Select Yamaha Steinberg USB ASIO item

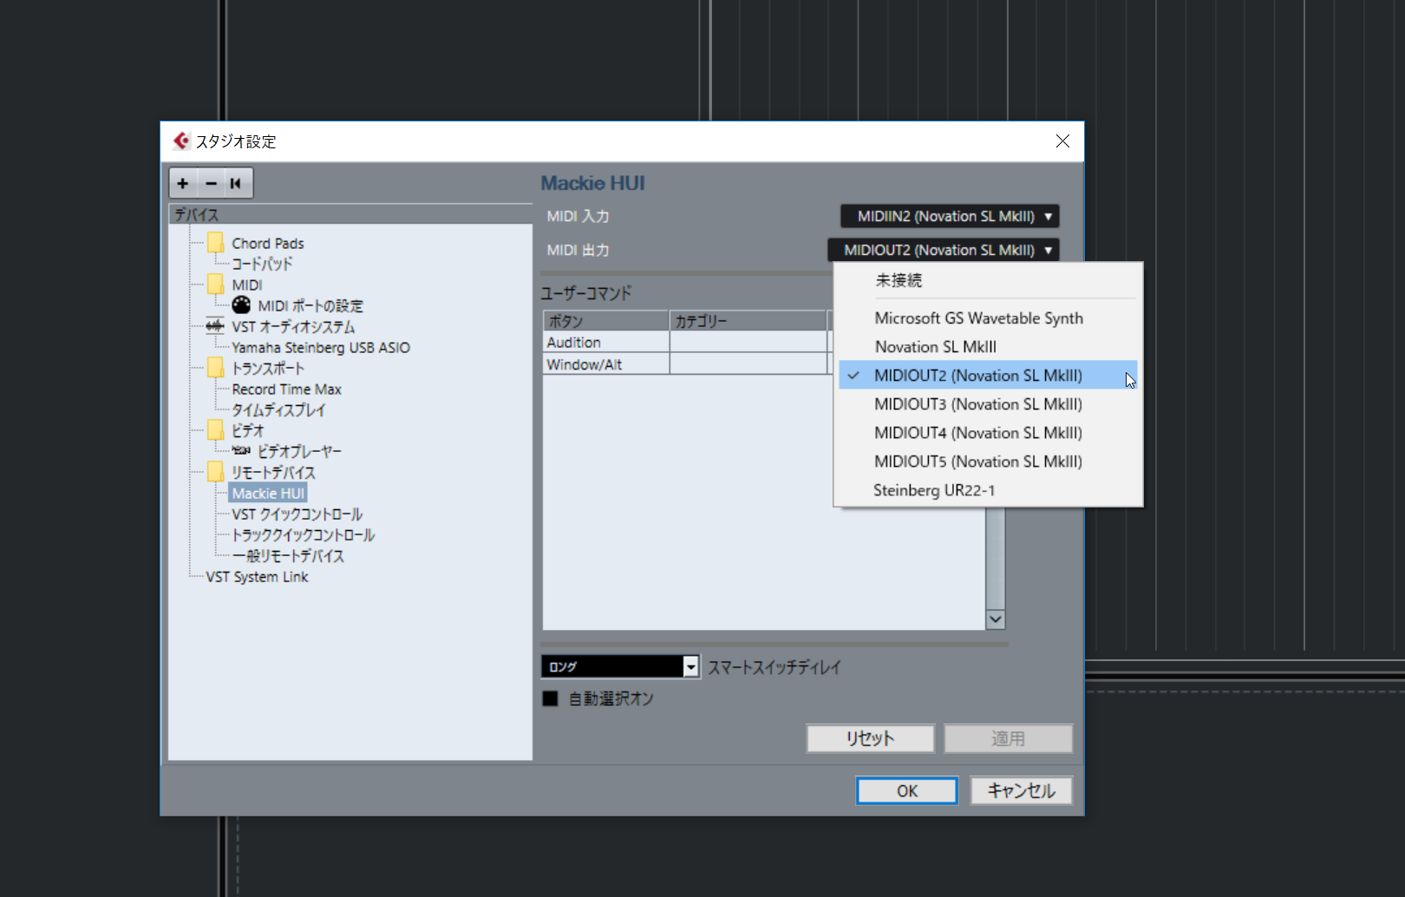click(x=321, y=347)
